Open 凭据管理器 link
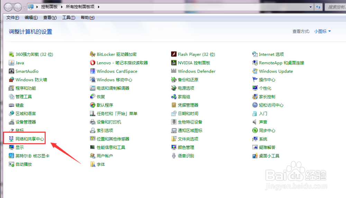Image resolution: width=346 pixels, height=198 pixels. coord(188,105)
